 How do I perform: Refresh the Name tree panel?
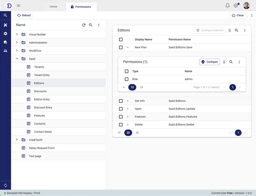(x=84, y=25)
